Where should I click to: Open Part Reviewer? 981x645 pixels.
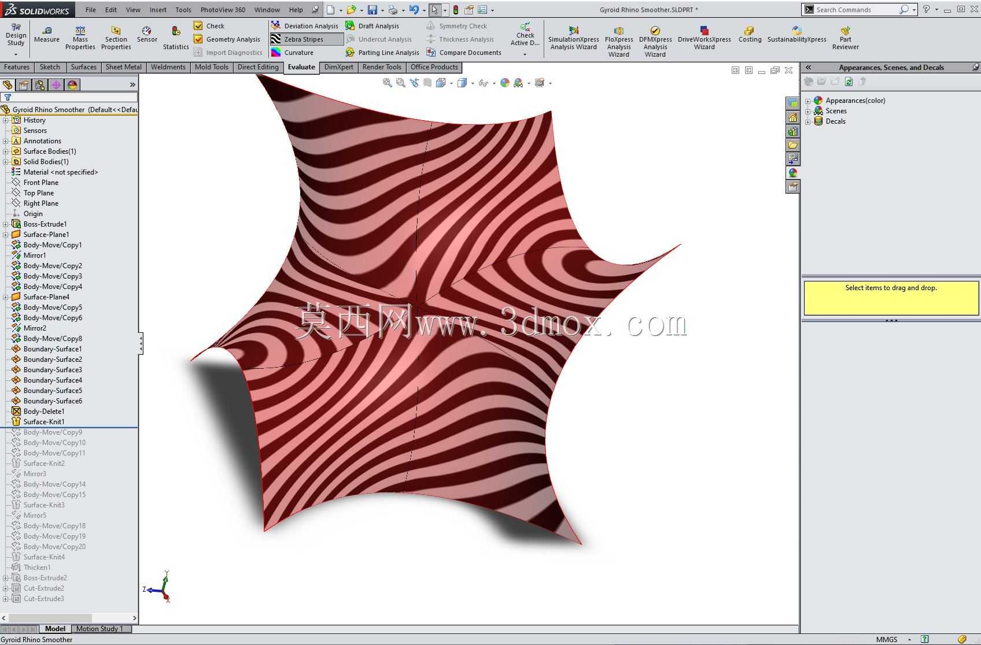pos(845,38)
